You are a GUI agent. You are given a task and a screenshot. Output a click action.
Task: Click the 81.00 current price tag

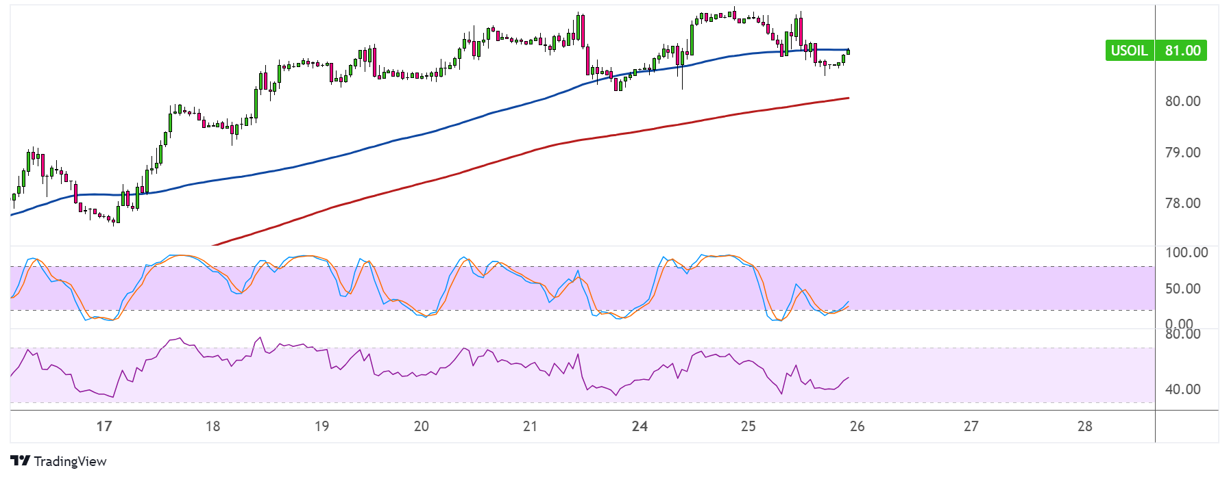[1182, 51]
